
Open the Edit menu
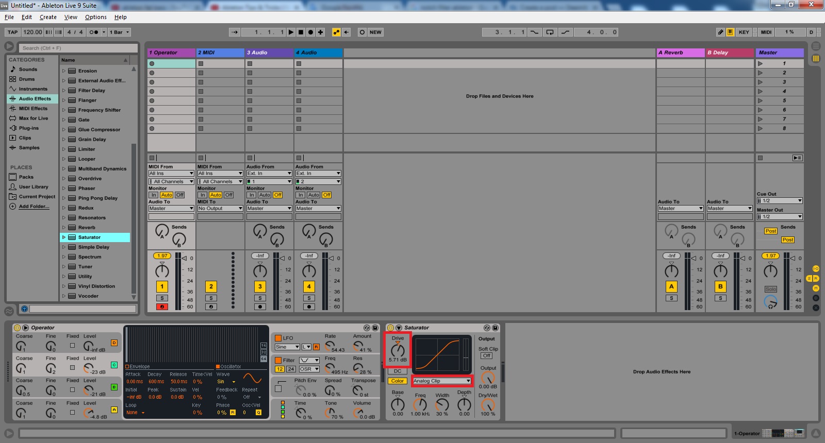(x=27, y=17)
